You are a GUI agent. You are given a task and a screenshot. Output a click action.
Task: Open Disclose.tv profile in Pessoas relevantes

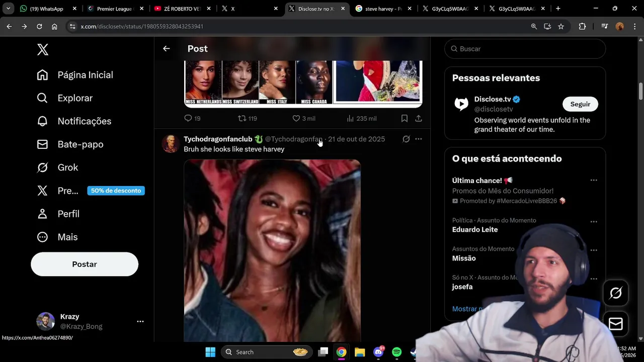click(x=493, y=99)
